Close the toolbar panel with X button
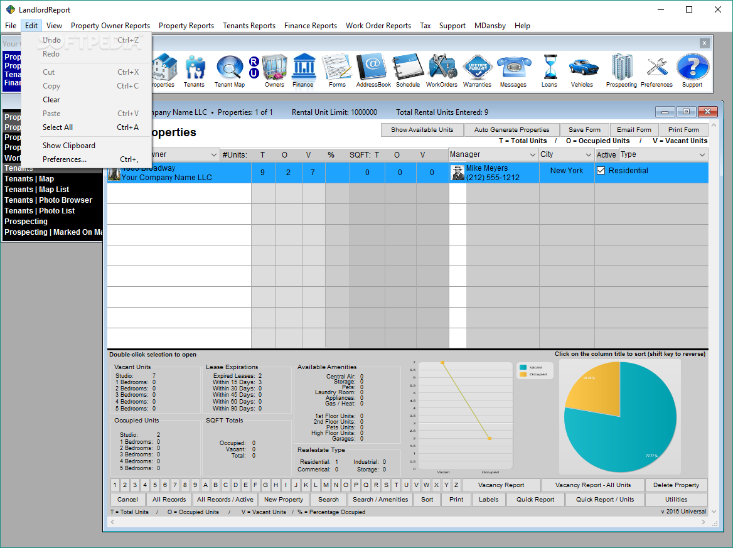Viewport: 733px width, 548px height. [704, 43]
